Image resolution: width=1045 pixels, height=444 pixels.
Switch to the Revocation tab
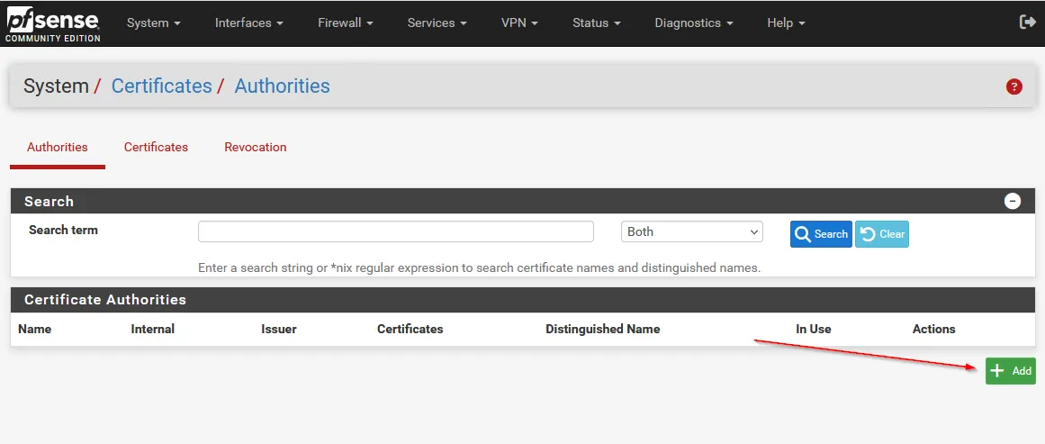click(x=256, y=147)
